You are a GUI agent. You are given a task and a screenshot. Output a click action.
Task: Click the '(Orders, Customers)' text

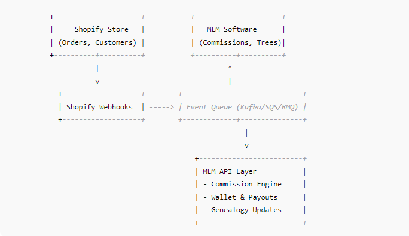click(97, 42)
